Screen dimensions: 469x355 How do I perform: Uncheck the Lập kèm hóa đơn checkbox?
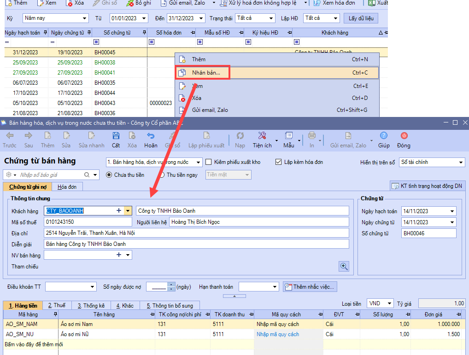(x=278, y=162)
